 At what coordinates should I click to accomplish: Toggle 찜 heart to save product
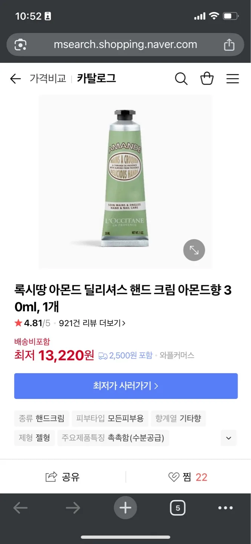188,477
